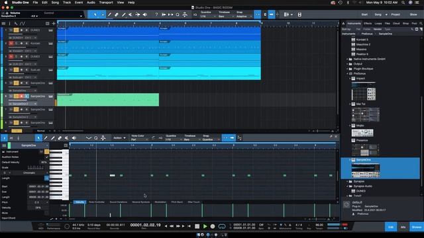Select the Eraser tool in main toolbar
This screenshot has height=238, width=424.
117,15
